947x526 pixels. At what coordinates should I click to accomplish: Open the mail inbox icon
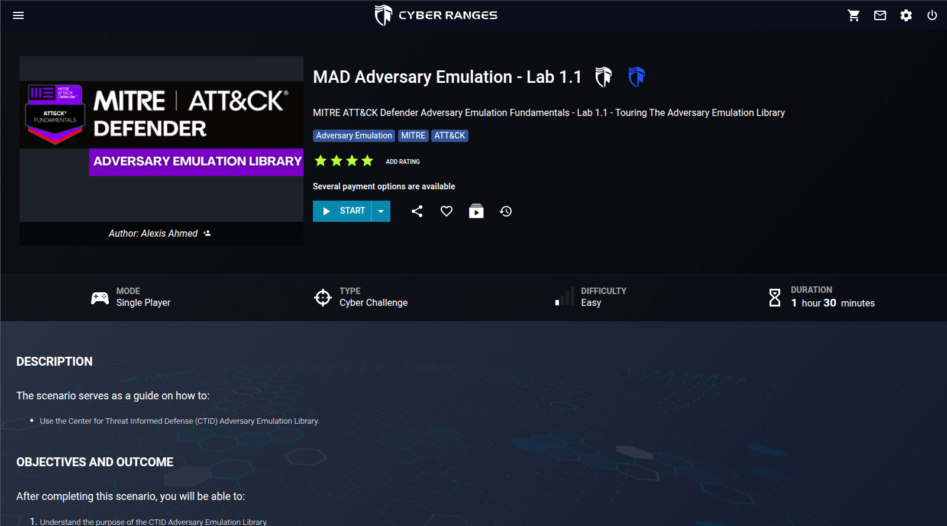[880, 15]
